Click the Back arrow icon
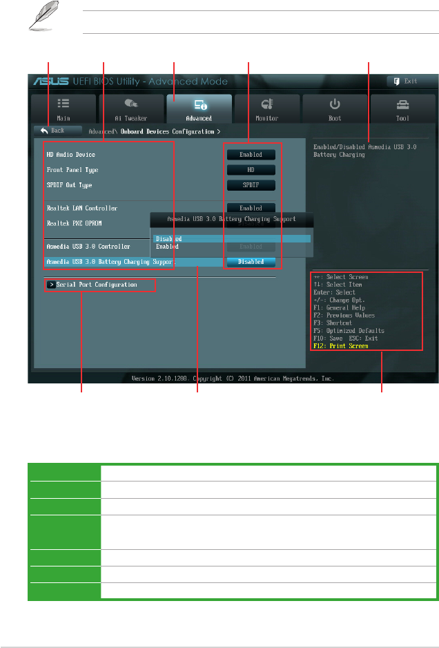 click(45, 131)
